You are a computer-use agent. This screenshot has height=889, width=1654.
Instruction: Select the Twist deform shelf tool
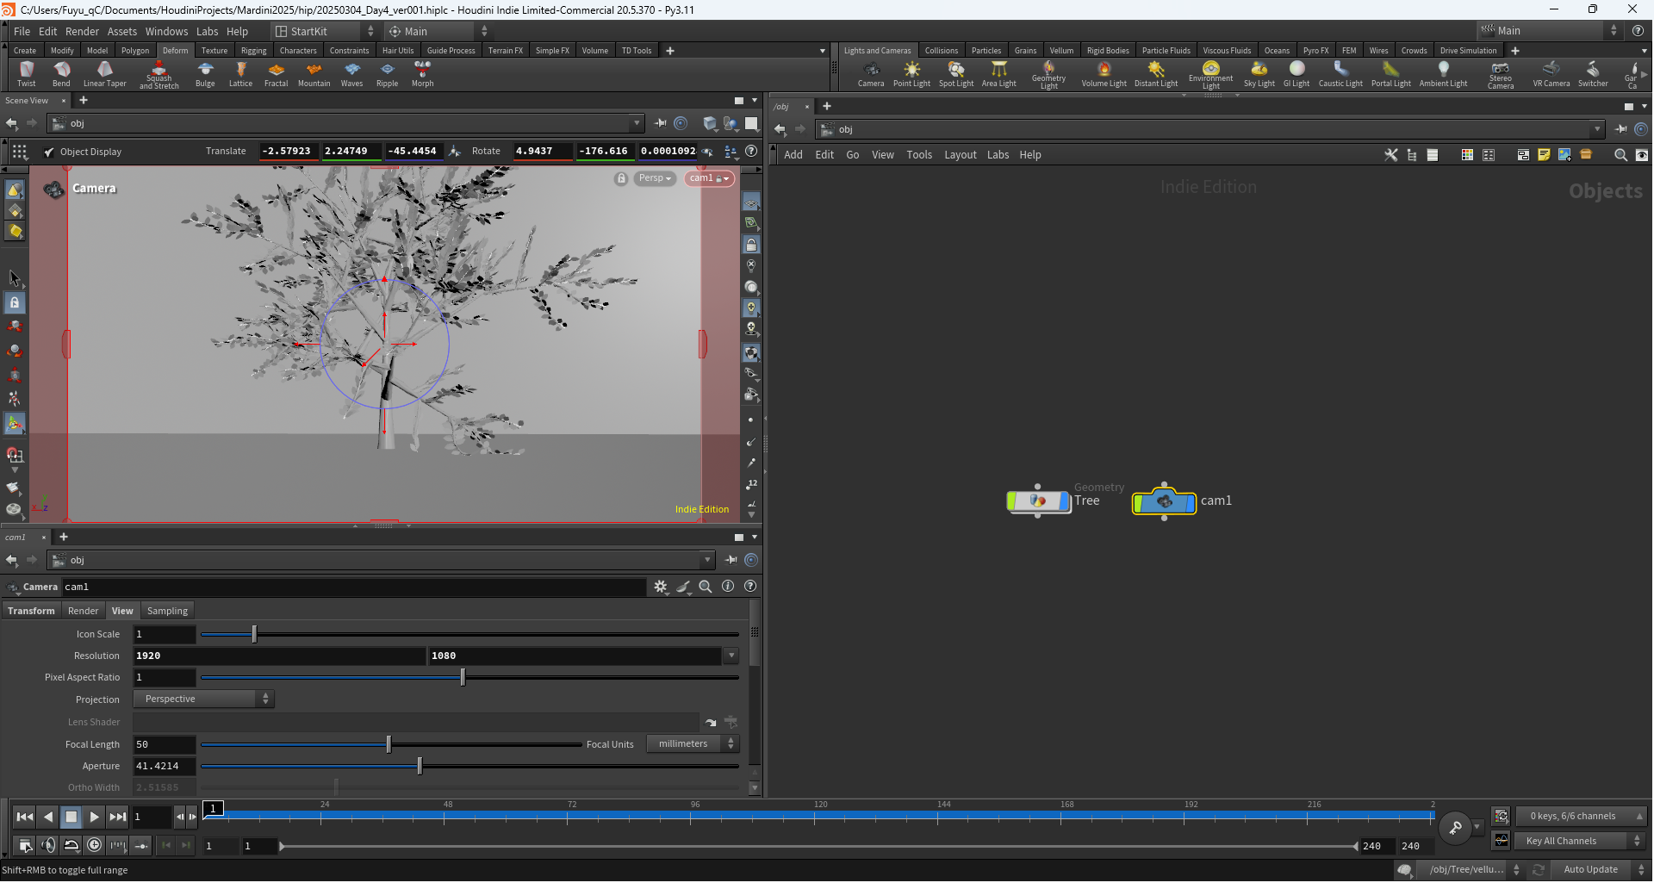(x=26, y=74)
